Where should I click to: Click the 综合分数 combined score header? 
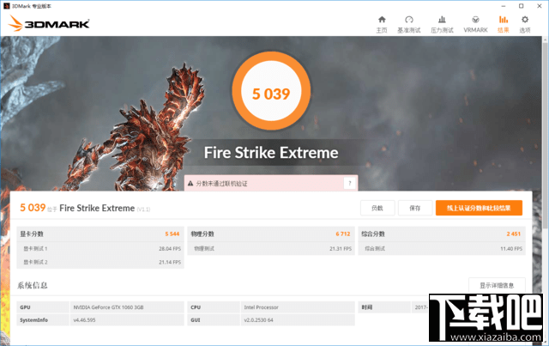tap(373, 234)
